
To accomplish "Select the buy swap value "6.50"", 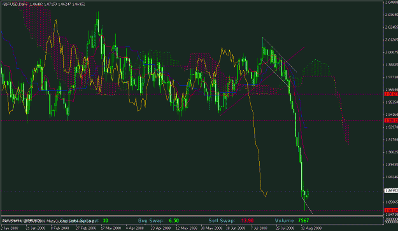I will coord(174,221).
